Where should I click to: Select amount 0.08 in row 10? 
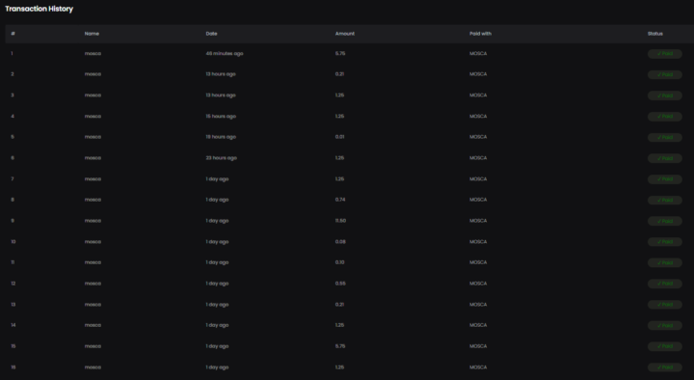pyautogui.click(x=340, y=242)
